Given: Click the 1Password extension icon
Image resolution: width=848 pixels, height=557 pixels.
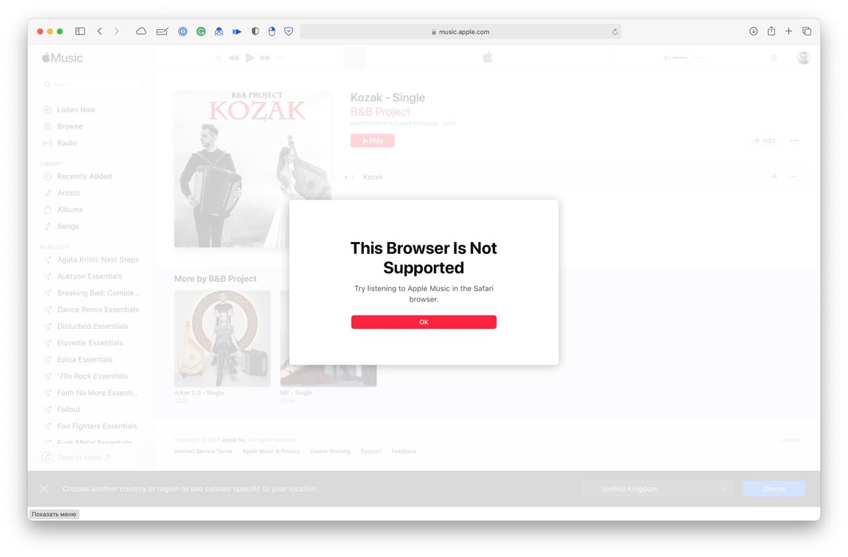Looking at the screenshot, I should pyautogui.click(x=183, y=31).
